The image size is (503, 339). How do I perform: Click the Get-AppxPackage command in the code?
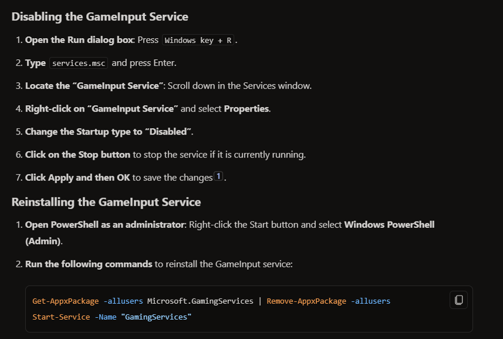pyautogui.click(x=65, y=301)
